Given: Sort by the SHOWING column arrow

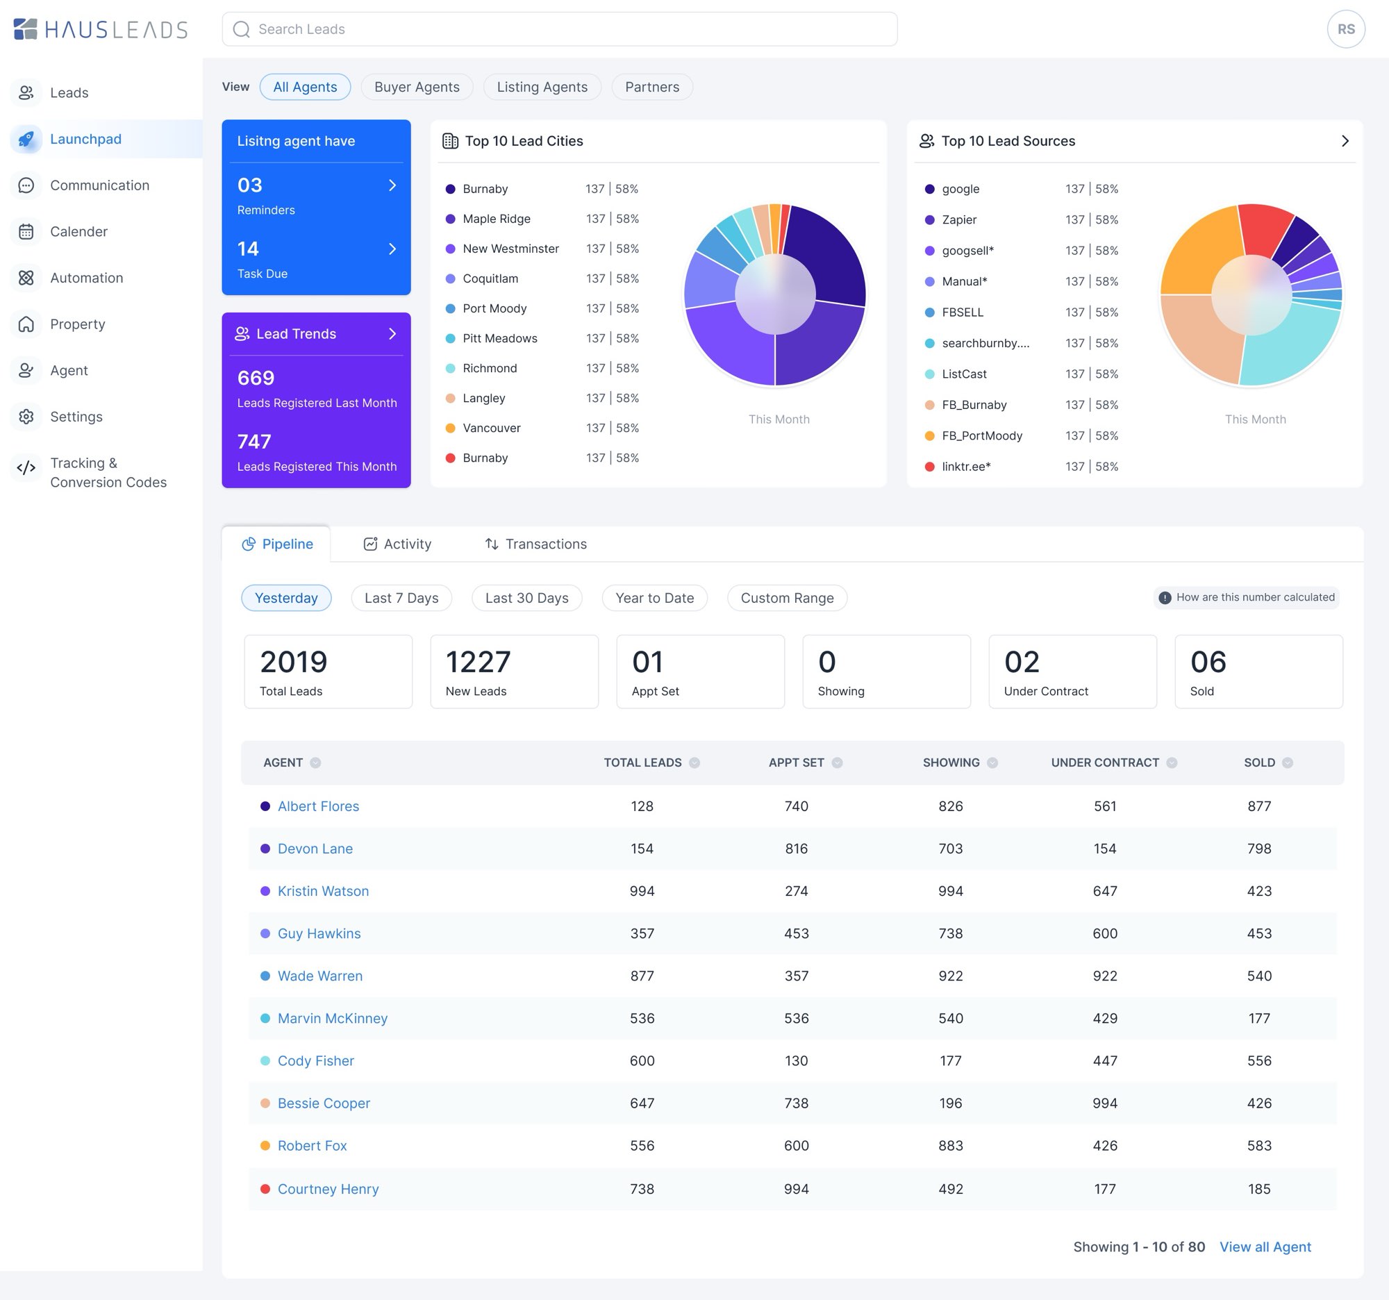Looking at the screenshot, I should click(x=992, y=762).
